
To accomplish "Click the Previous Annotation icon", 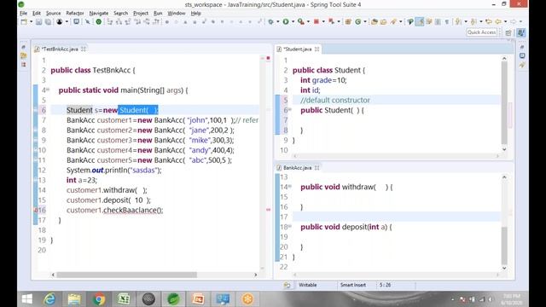I will tap(473, 21).
